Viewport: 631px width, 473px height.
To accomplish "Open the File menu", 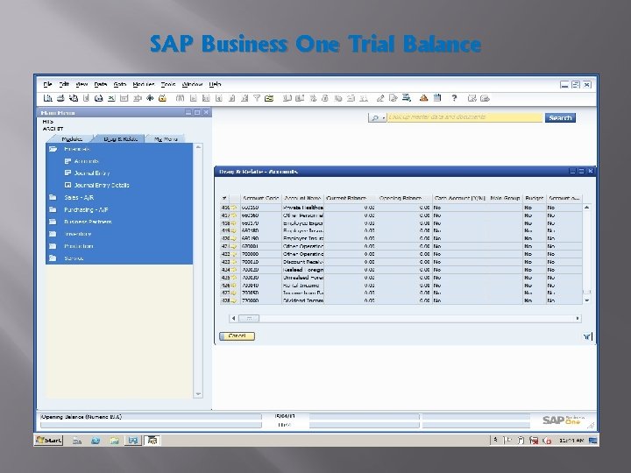I will click(x=47, y=84).
